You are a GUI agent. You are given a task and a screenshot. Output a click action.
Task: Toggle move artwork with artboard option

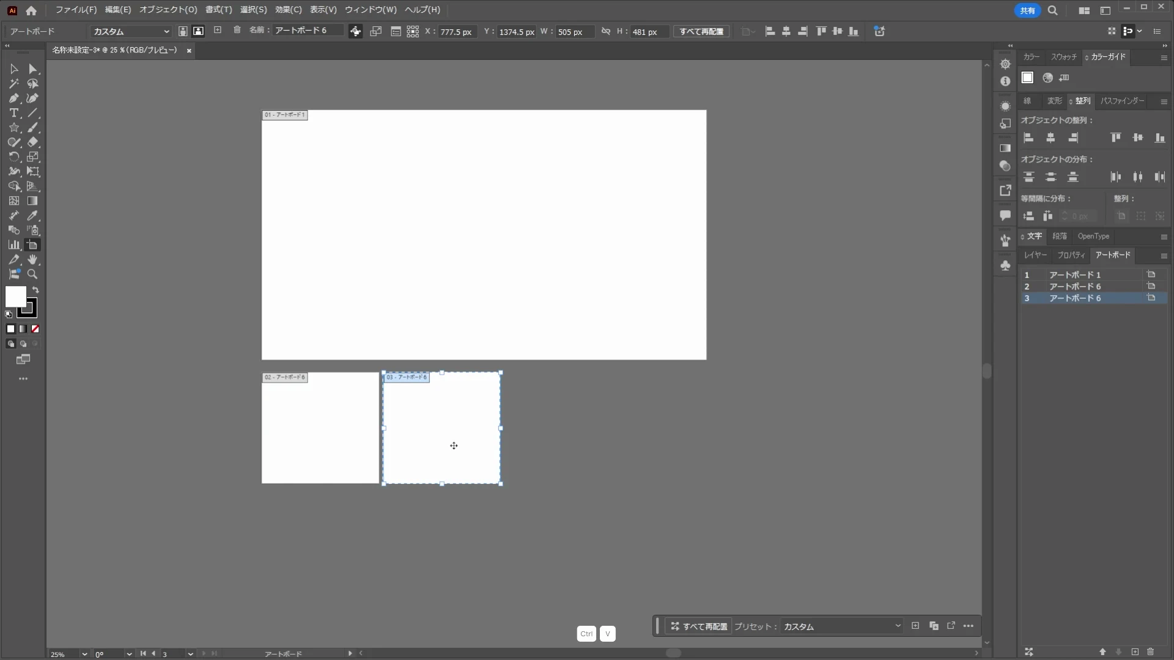[x=355, y=31]
